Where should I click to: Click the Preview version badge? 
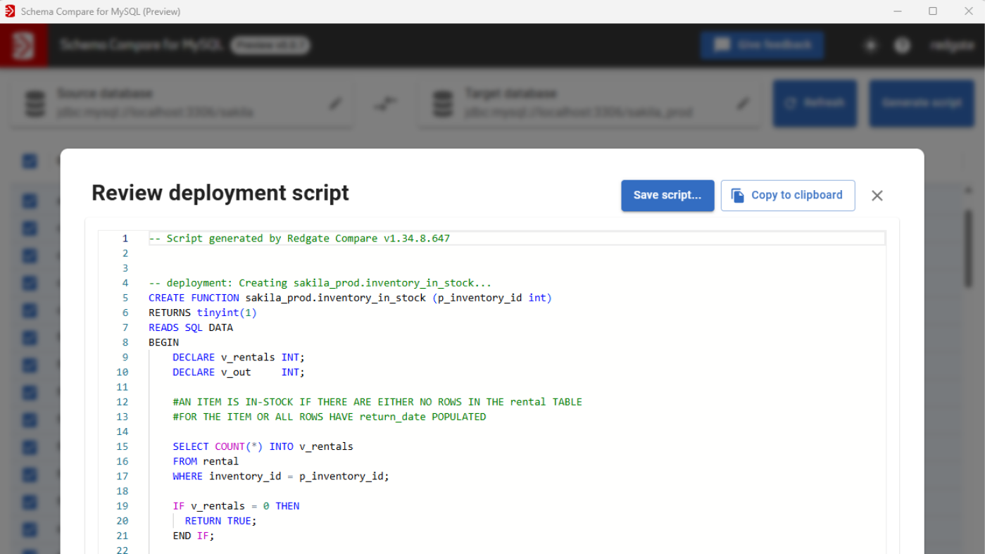tap(270, 45)
